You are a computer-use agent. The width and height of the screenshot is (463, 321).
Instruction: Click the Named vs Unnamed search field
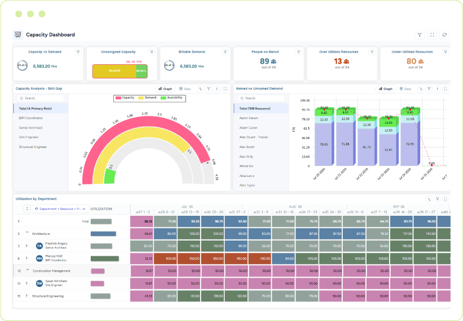pyautogui.click(x=261, y=98)
